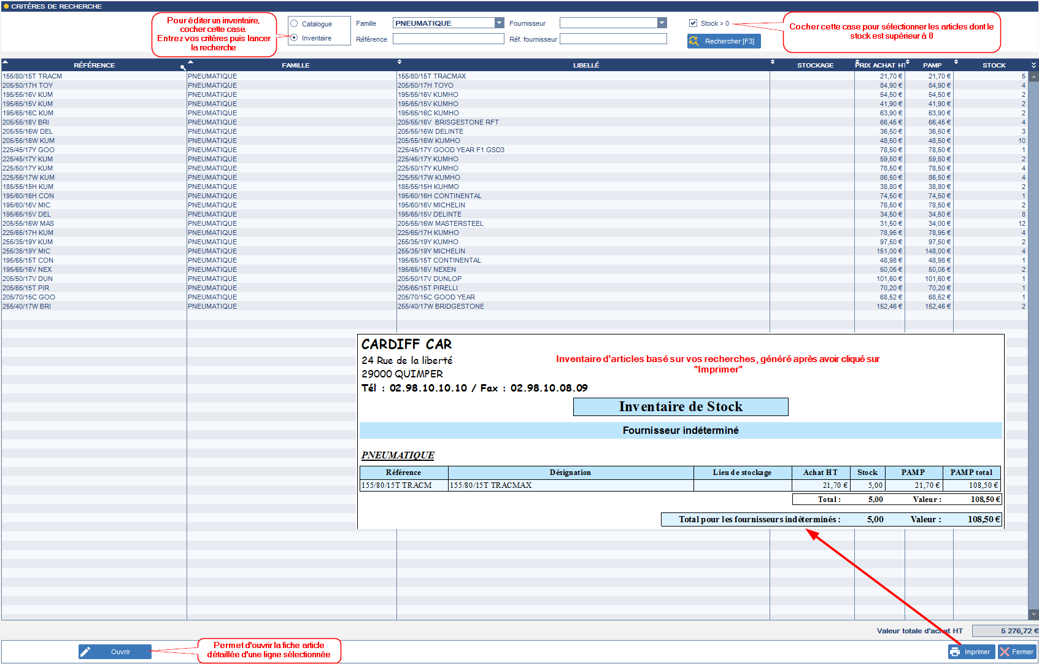Click the STOCK column header
This screenshot has height=664, width=1039.
point(994,65)
